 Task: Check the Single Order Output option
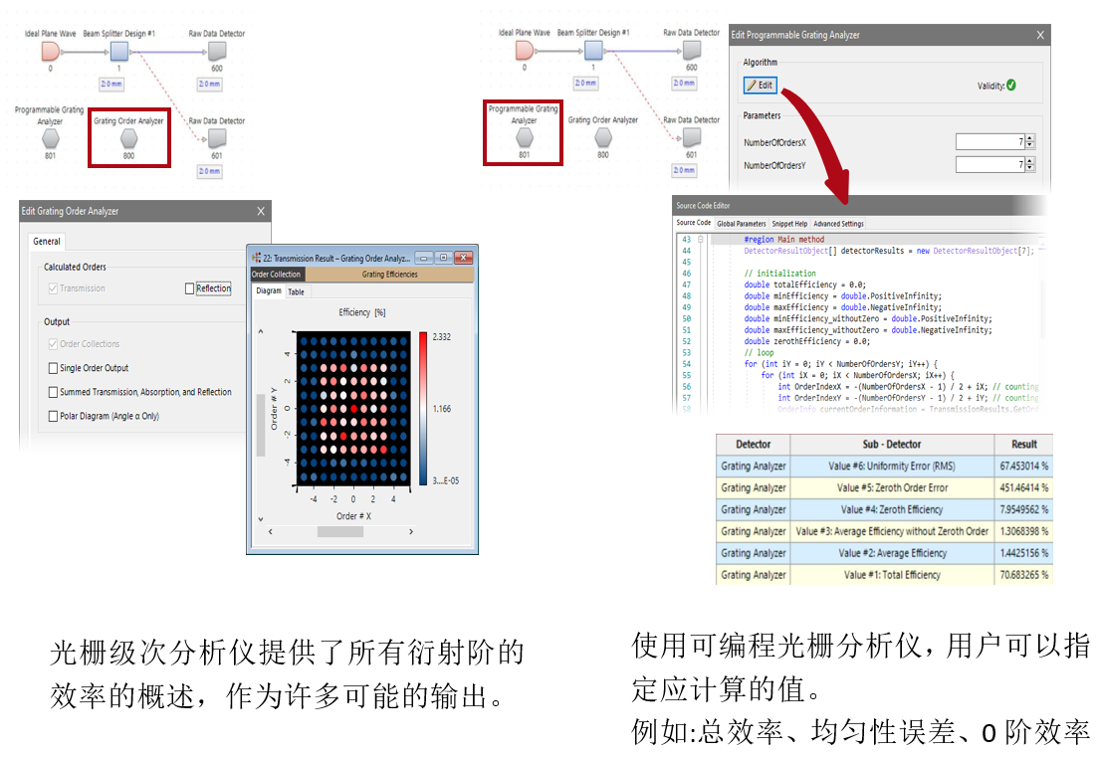pyautogui.click(x=54, y=368)
